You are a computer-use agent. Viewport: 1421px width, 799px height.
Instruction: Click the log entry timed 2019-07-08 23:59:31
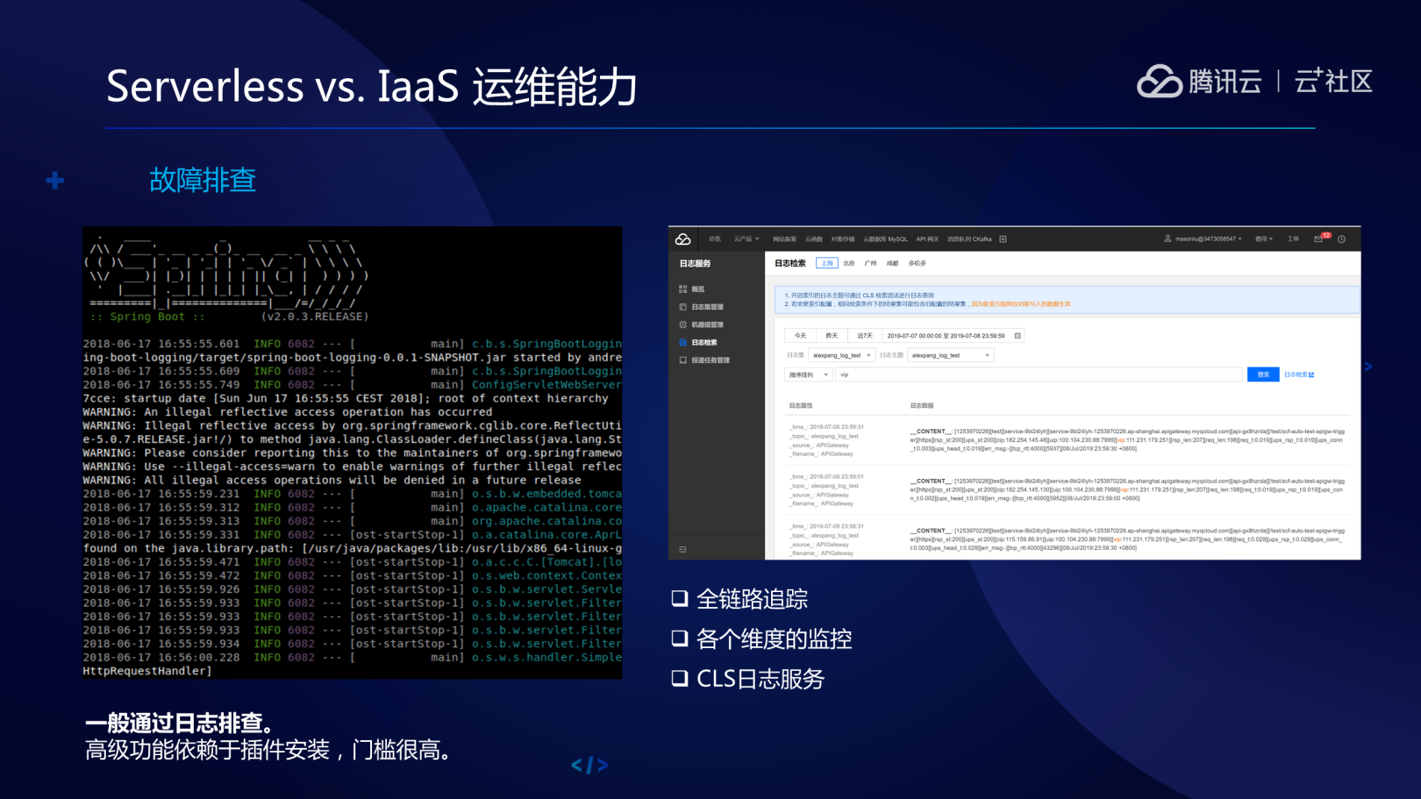click(x=1067, y=440)
